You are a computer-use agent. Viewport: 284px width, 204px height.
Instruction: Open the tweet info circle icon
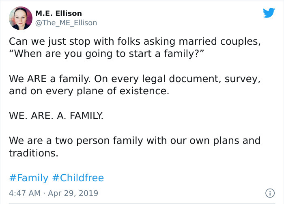coord(270,193)
